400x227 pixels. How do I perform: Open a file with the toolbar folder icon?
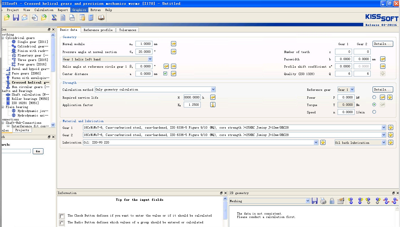[x=7, y=18]
